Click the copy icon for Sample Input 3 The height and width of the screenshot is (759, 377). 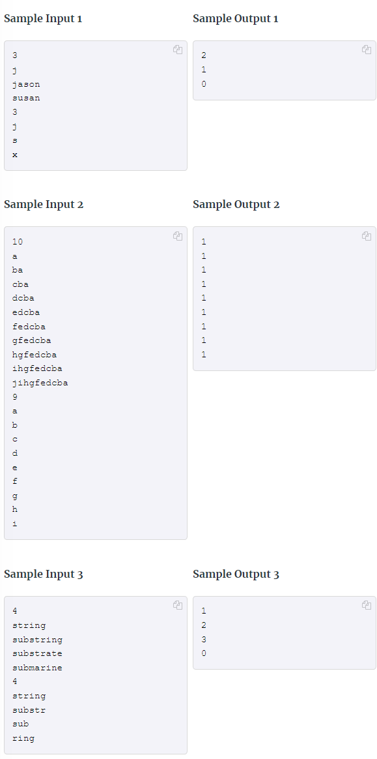(178, 605)
